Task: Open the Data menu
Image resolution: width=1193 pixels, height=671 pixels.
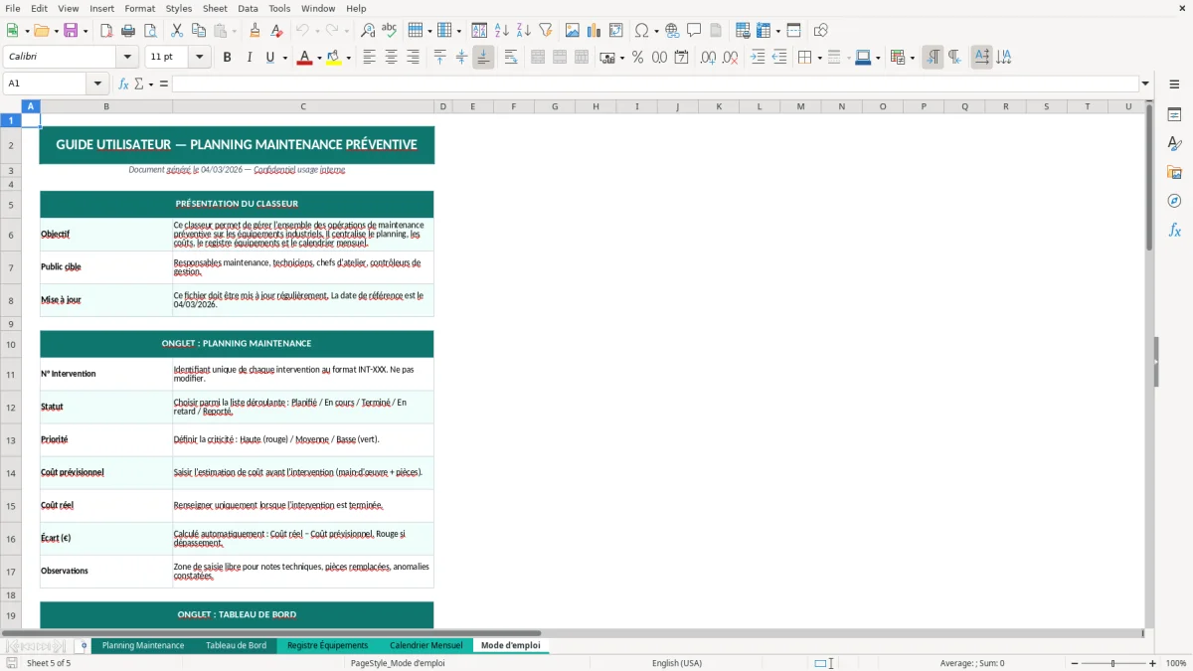Action: [248, 8]
